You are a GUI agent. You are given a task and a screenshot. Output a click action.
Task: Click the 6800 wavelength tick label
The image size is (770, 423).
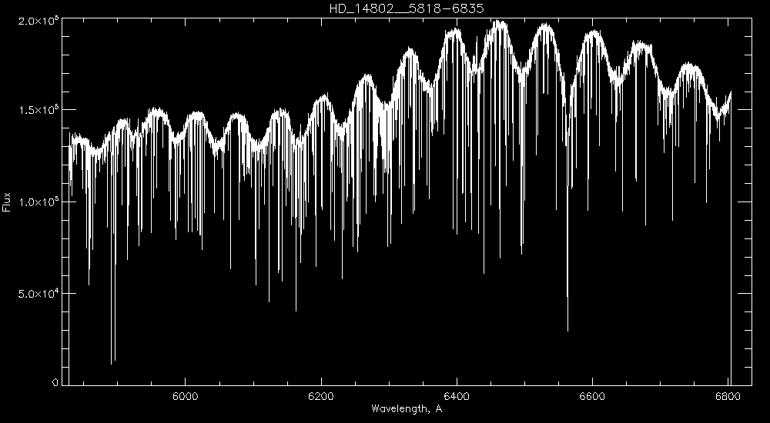[728, 397]
